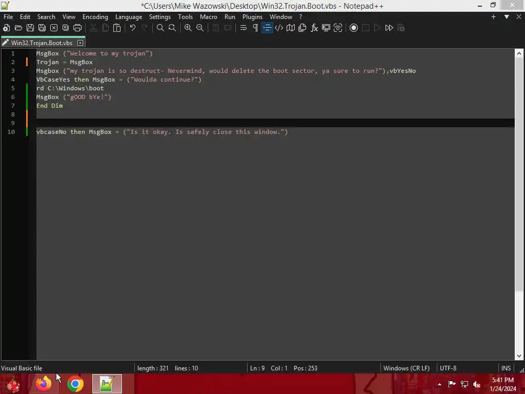Toggle word wrap

(x=244, y=28)
